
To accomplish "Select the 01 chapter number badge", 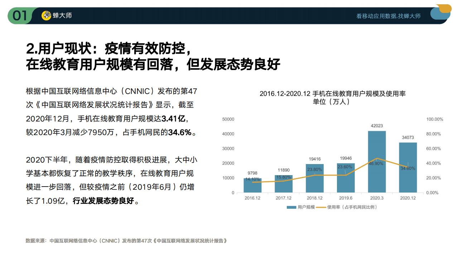I will [20, 15].
